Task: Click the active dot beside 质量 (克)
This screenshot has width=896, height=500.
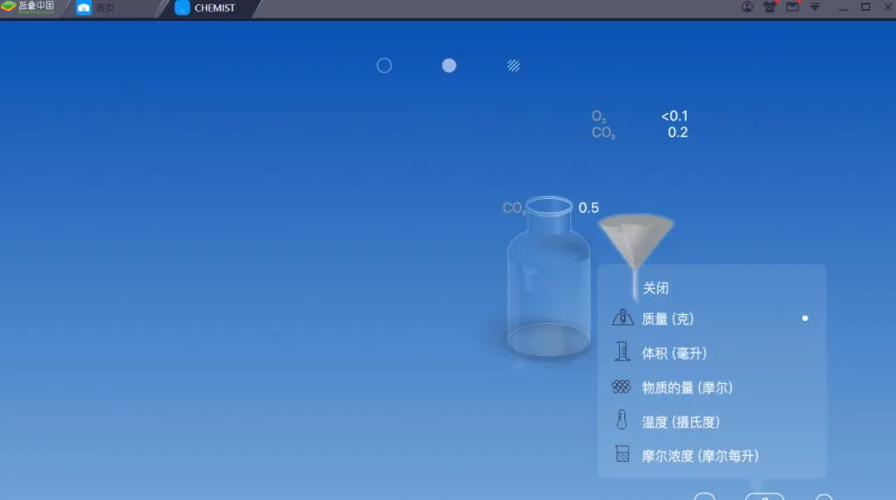Action: coord(804,317)
